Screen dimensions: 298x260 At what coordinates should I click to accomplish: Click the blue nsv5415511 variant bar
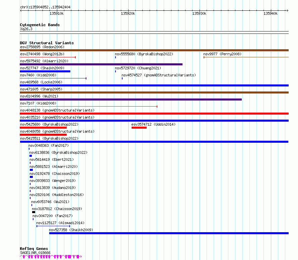pyautogui.click(x=154, y=142)
